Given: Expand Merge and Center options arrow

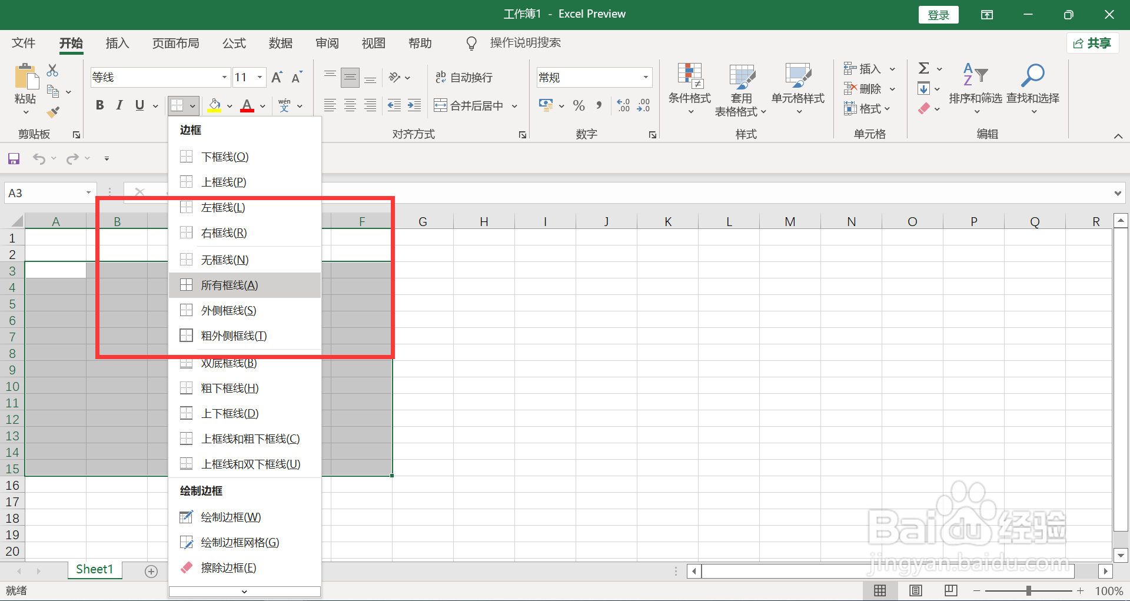Looking at the screenshot, I should 514,106.
